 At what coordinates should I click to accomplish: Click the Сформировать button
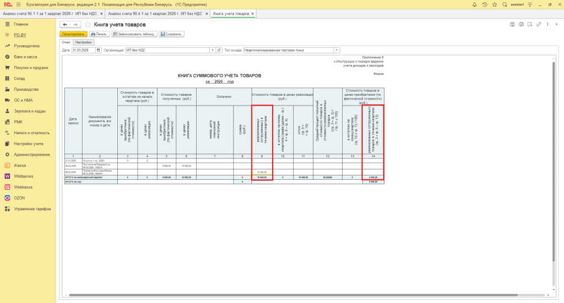pos(73,34)
